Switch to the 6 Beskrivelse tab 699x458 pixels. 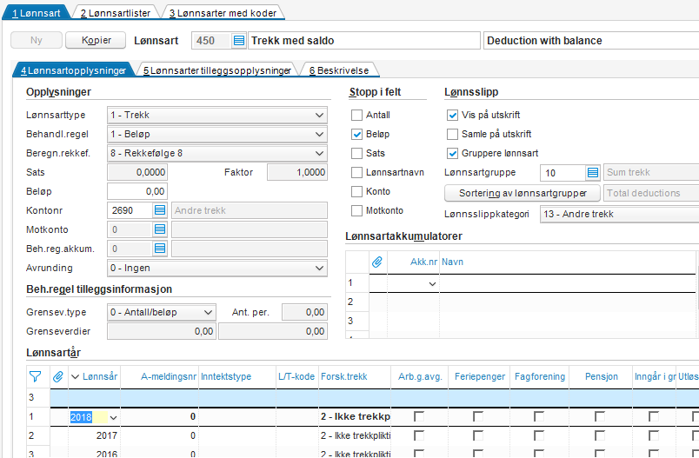(339, 70)
